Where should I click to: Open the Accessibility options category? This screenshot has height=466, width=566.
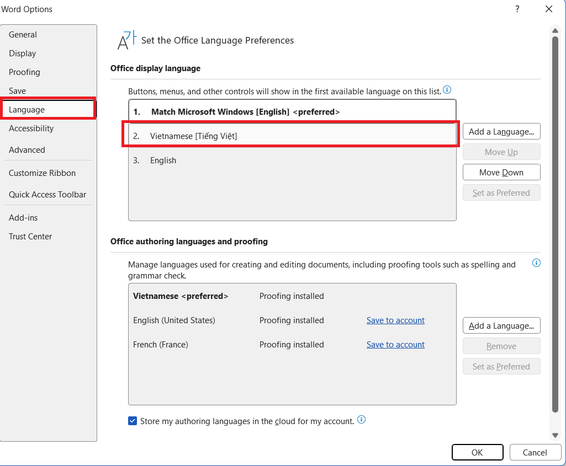click(x=49, y=128)
